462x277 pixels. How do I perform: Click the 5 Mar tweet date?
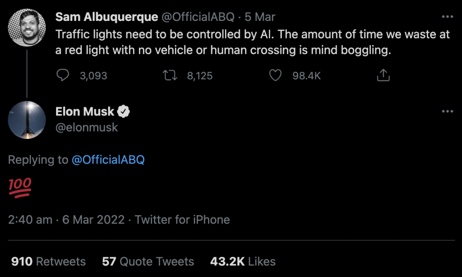[x=260, y=17]
